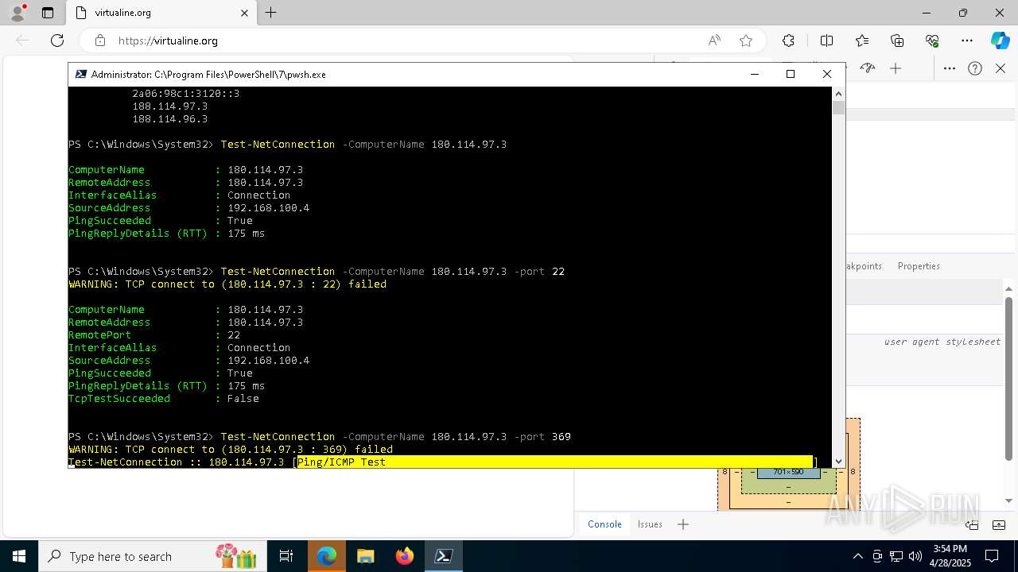Viewport: 1018px width, 572px height.
Task: Open the clock showing 3:54 PM
Action: click(950, 556)
